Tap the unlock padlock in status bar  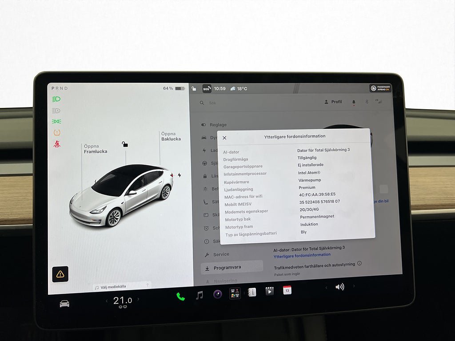click(194, 88)
